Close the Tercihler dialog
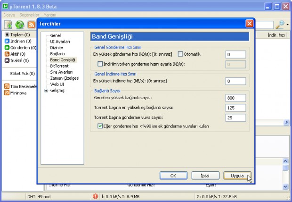The width and height of the screenshot is (292, 202). (x=249, y=24)
